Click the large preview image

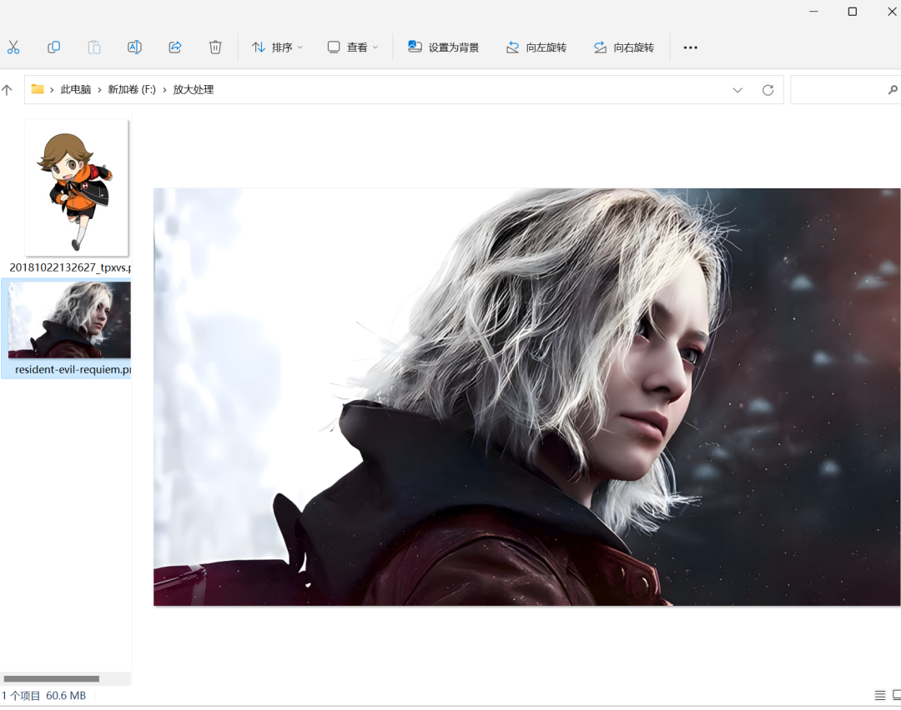[x=527, y=397]
